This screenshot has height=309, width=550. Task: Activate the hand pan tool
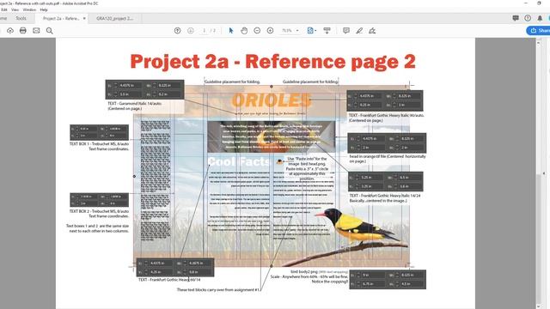[244, 31]
